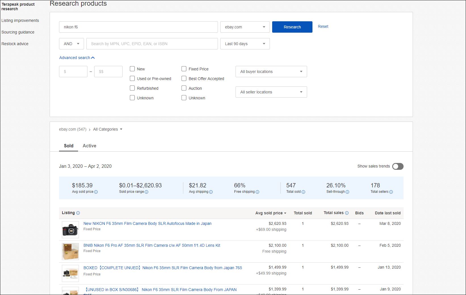Click info icon beside Sell-through

[x=347, y=192]
